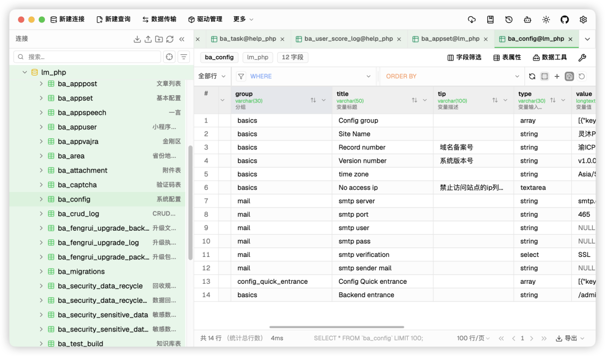Click the lm_php database badge
This screenshot has width=605, height=356.
(x=258, y=58)
